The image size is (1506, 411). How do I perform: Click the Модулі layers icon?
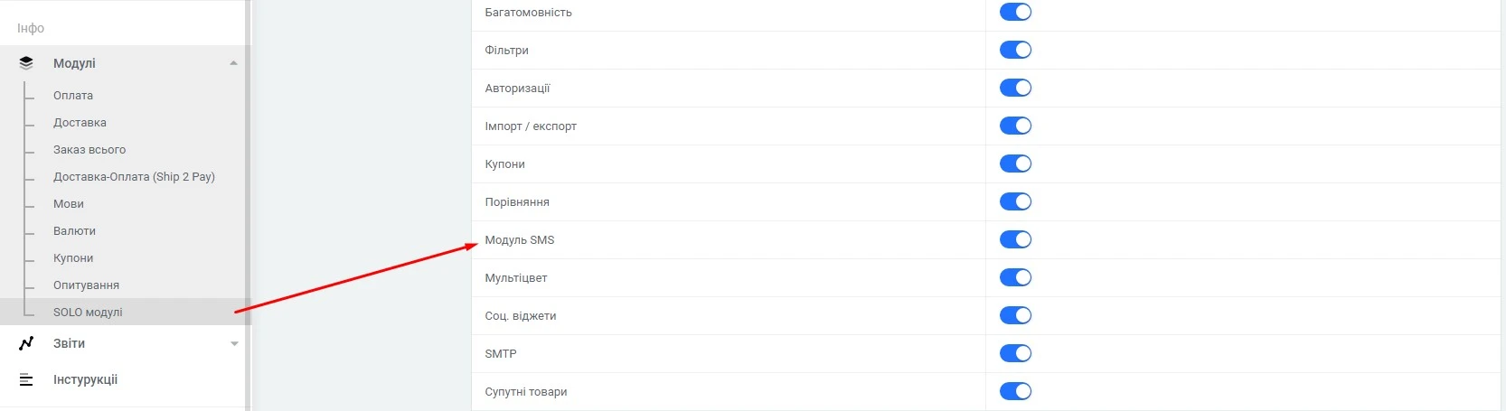(x=26, y=63)
